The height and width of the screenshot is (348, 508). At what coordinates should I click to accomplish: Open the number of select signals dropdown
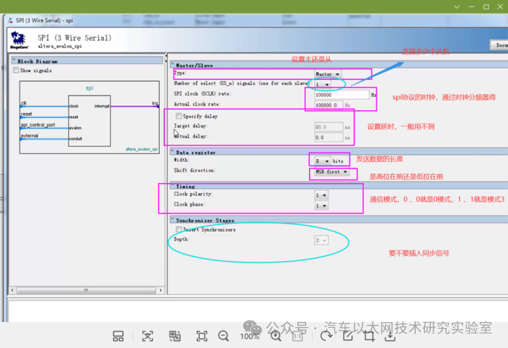point(323,85)
